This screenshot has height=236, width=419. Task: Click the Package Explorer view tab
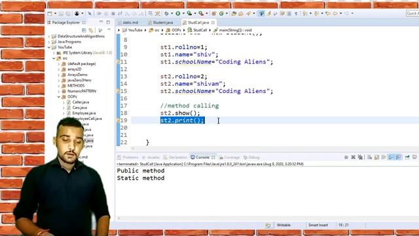[65, 22]
